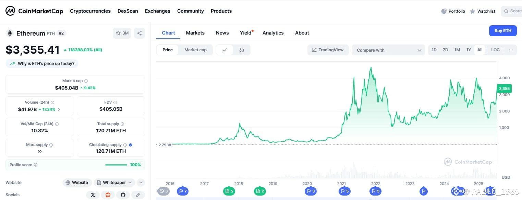Click the Portfolio pie icon

444,11
